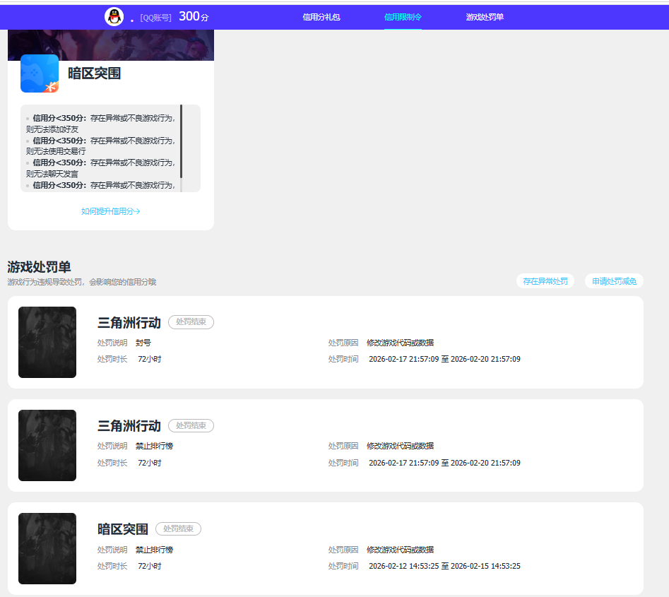Click 处罚结束 badge beside 暗区突围 penalty title

178,528
